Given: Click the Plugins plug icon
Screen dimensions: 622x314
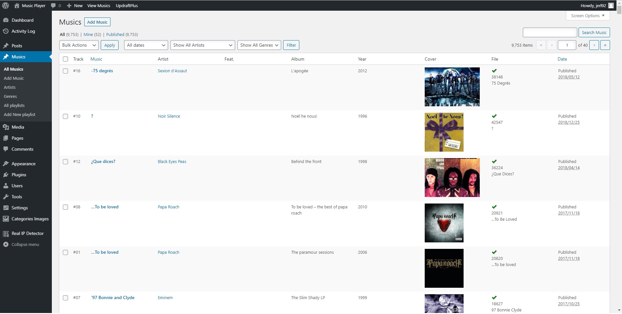Looking at the screenshot, I should [x=6, y=175].
